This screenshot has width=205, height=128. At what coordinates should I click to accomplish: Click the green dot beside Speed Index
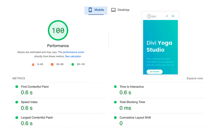[17, 102]
